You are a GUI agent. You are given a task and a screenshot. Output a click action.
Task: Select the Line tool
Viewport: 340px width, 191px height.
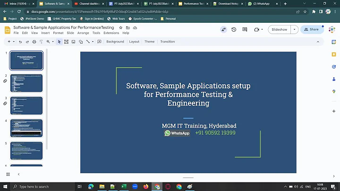[88, 42]
